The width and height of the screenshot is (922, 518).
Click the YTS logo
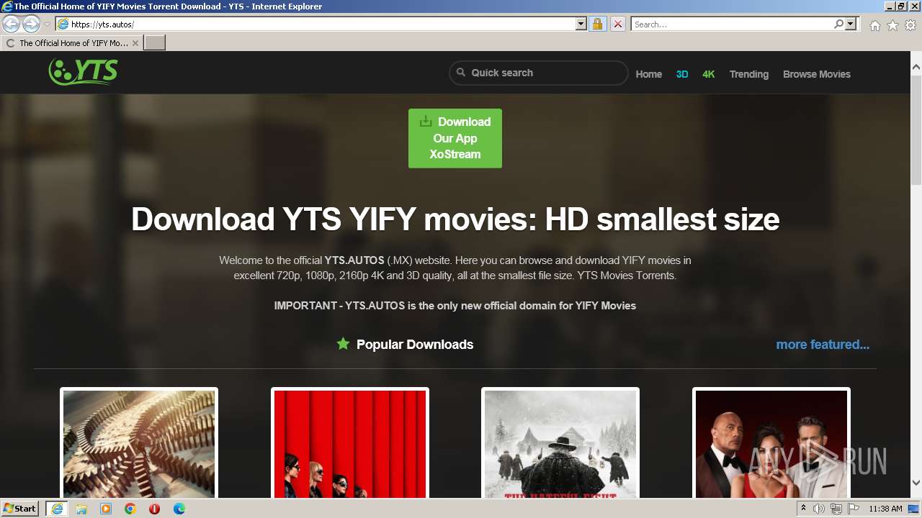pos(83,71)
